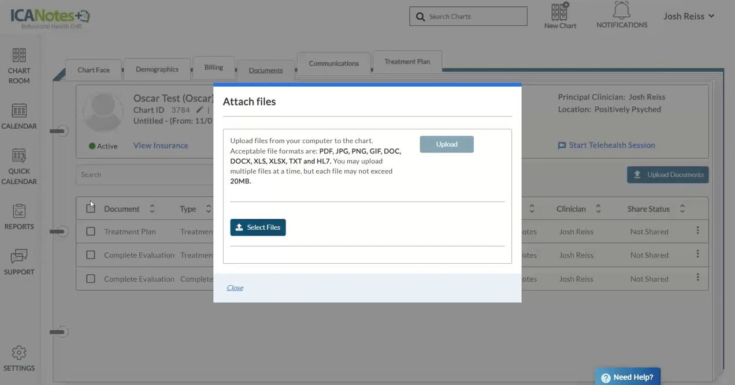735x385 pixels.
Task: Click the pencil icon beside Chart ID
Action: [199, 110]
